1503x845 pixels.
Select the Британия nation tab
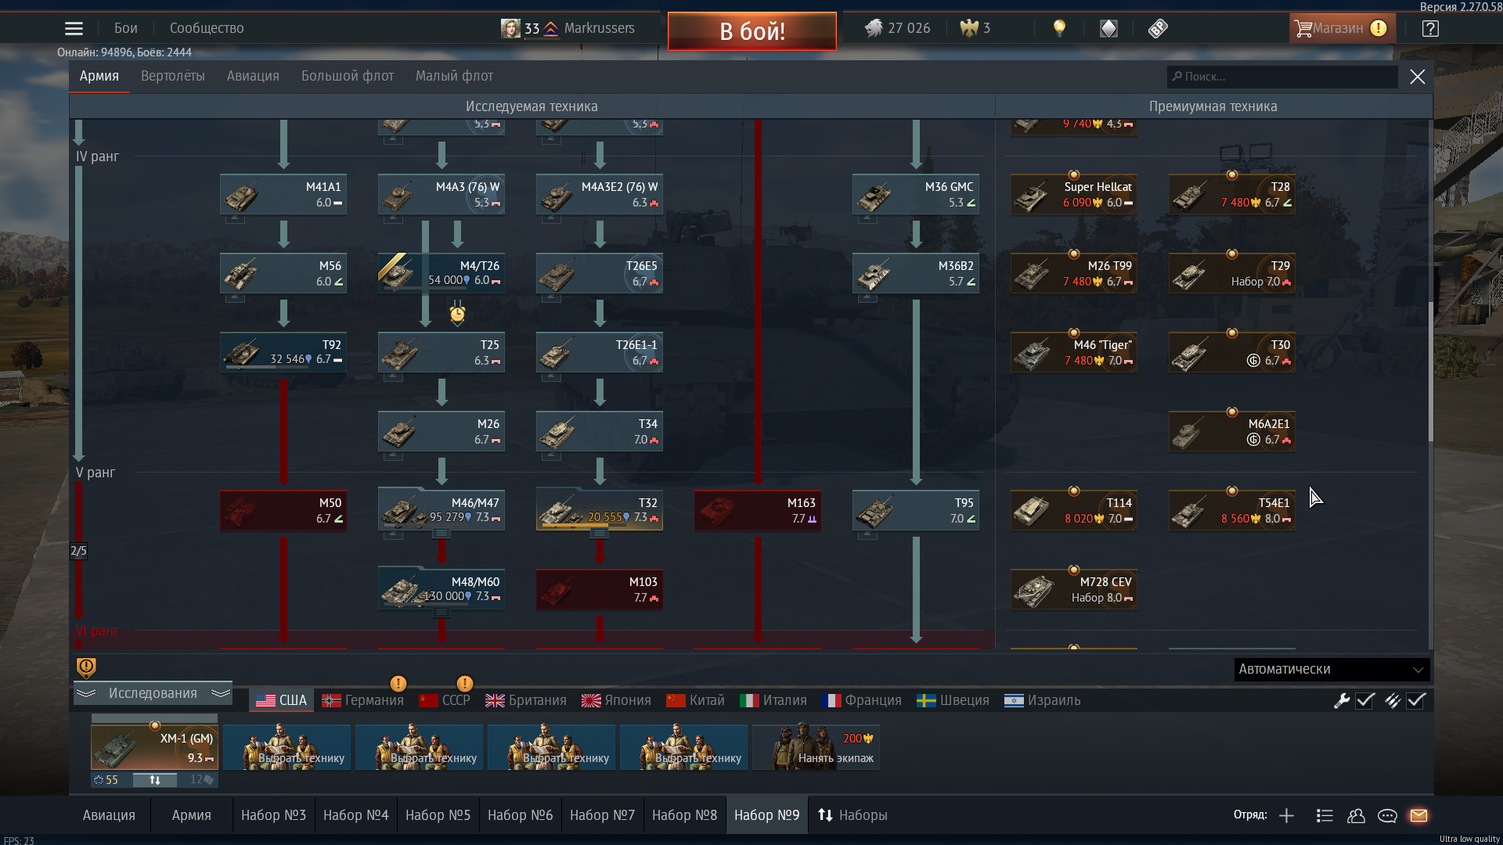[x=526, y=700]
